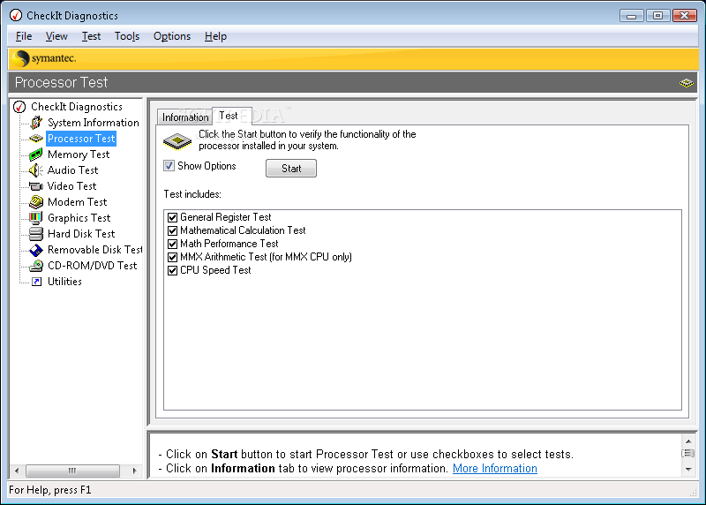Viewport: 706px width, 505px height.
Task: Select Graphics Test in the tree
Action: pos(79,218)
